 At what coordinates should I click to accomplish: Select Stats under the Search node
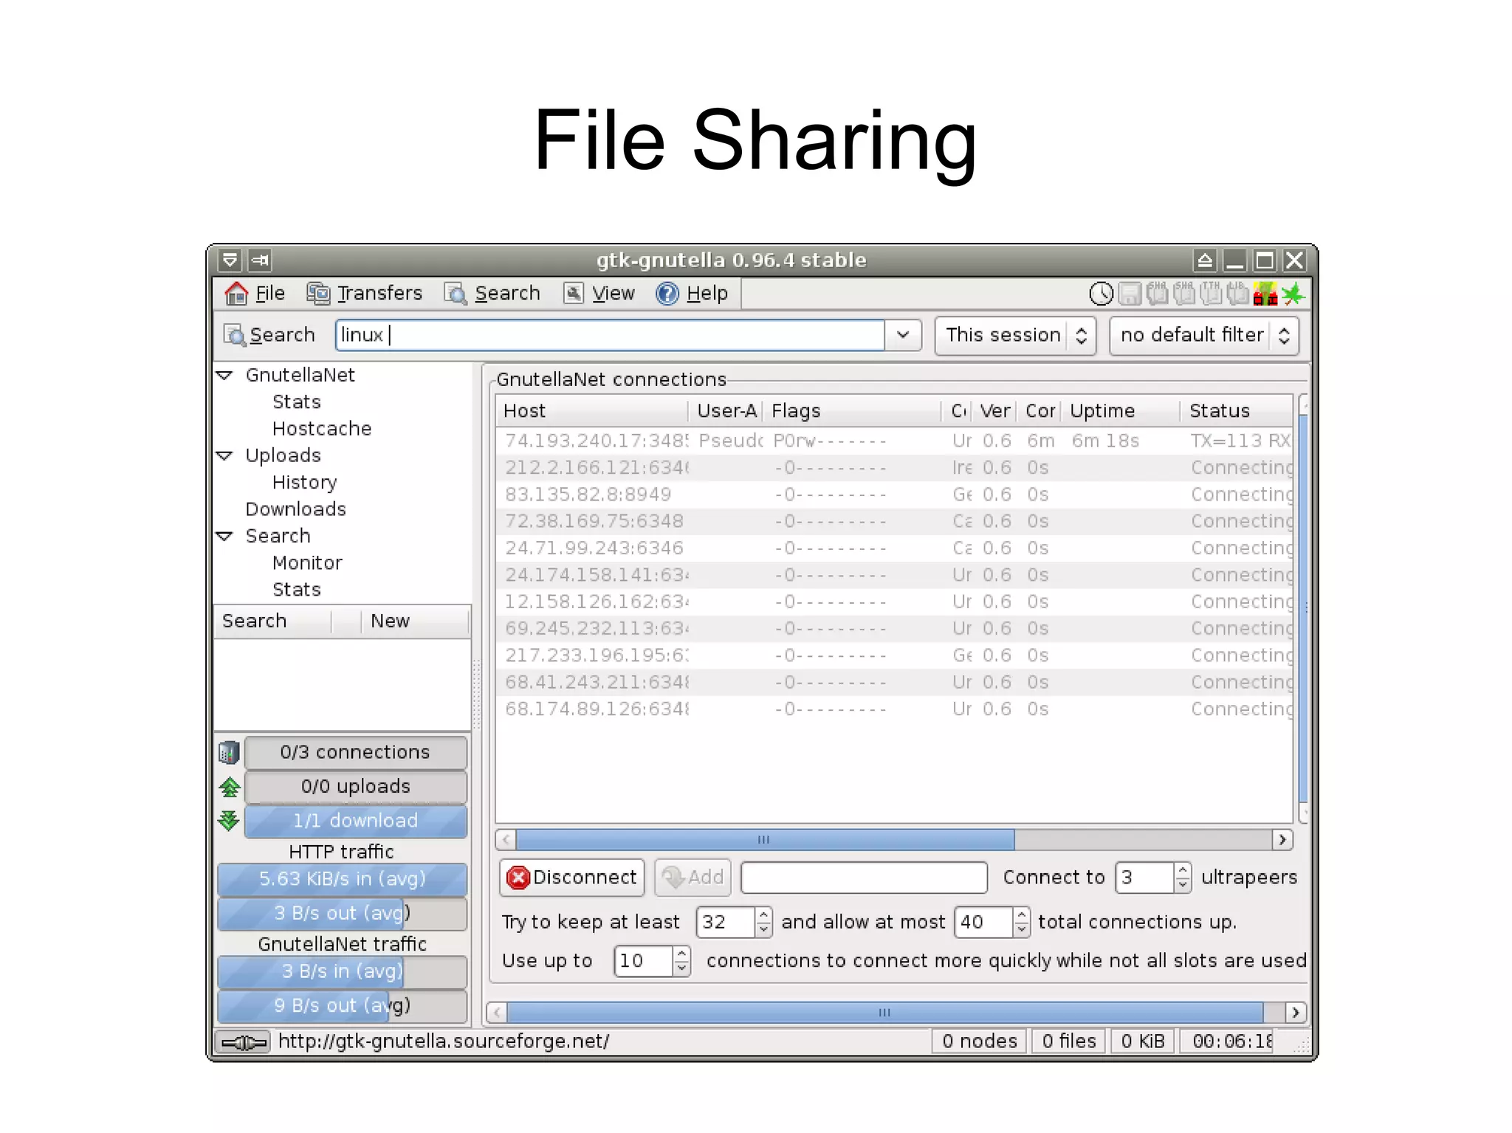click(297, 590)
